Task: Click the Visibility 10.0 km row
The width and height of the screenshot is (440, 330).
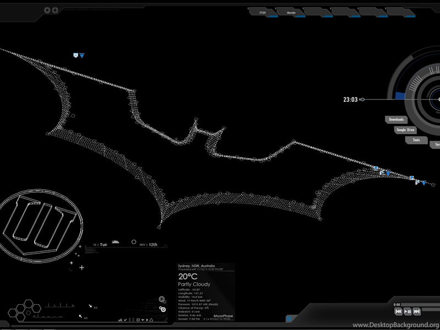Action: point(190,297)
